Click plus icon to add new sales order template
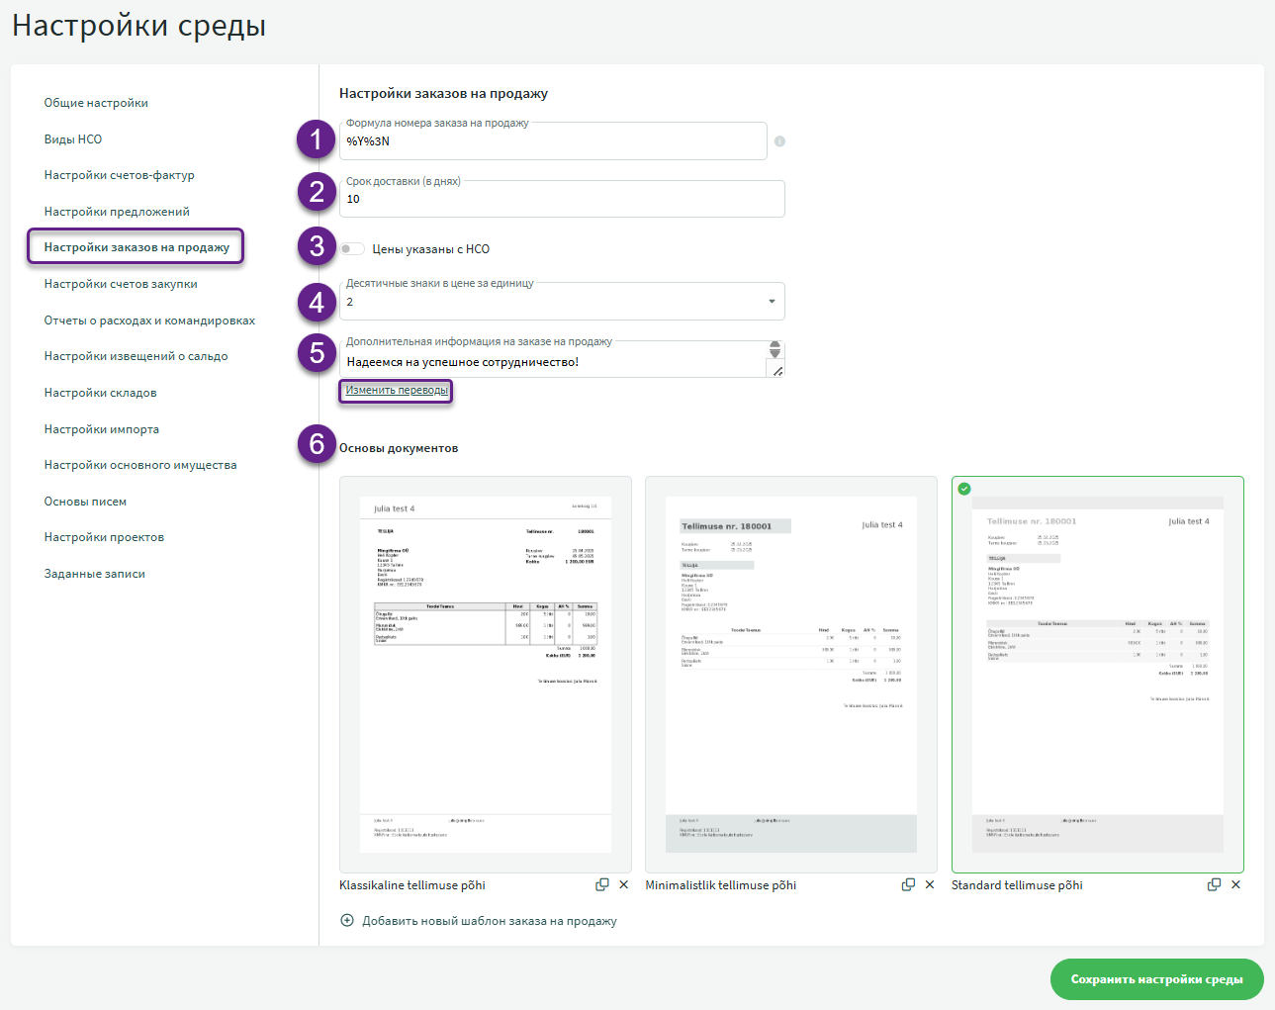Screen dimensions: 1275x1010 click(x=347, y=921)
